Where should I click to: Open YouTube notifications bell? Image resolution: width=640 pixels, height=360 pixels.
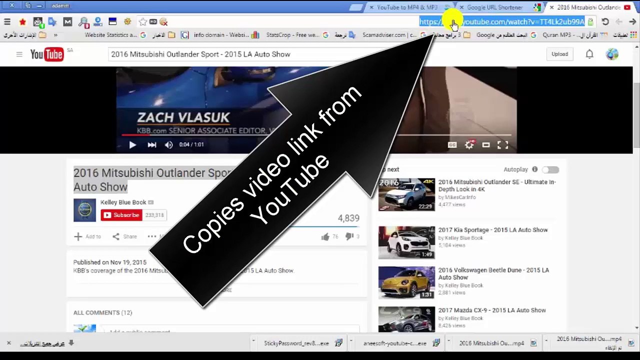(589, 54)
